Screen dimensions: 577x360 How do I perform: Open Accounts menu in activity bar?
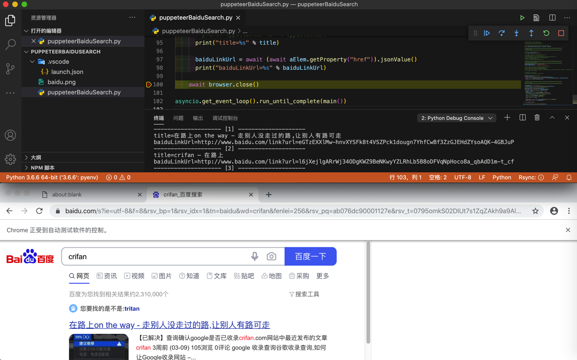(x=10, y=135)
